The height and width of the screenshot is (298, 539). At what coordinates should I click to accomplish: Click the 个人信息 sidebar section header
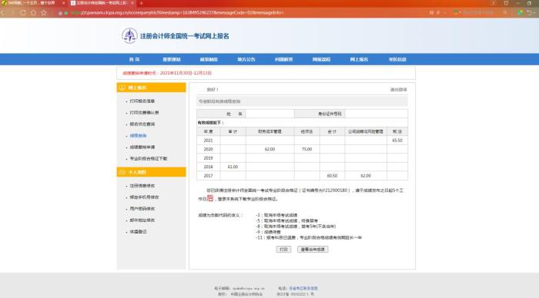point(151,172)
